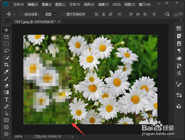Click the 3D mode label in options bar
The image size is (185, 140).
point(179,14)
